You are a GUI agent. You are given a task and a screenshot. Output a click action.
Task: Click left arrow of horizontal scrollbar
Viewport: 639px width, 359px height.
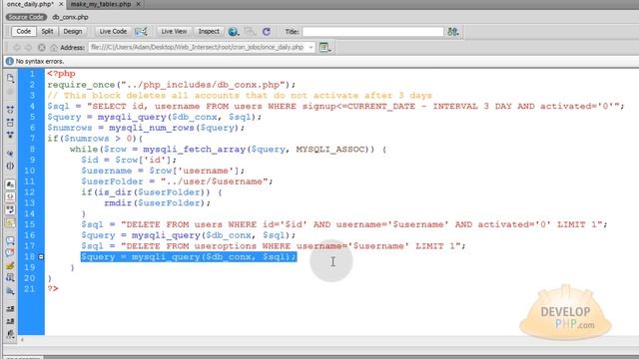(x=22, y=339)
